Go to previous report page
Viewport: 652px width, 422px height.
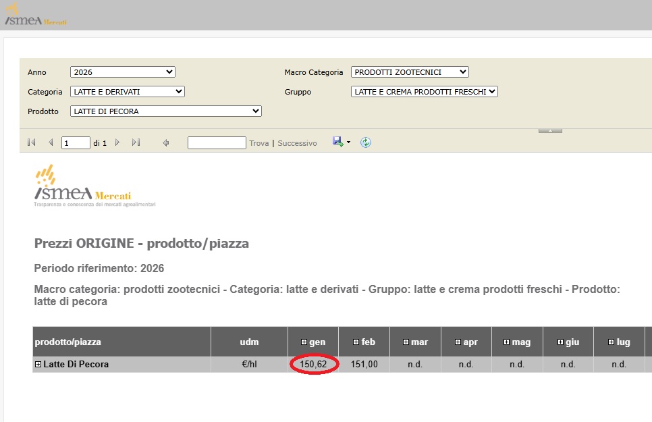[51, 142]
